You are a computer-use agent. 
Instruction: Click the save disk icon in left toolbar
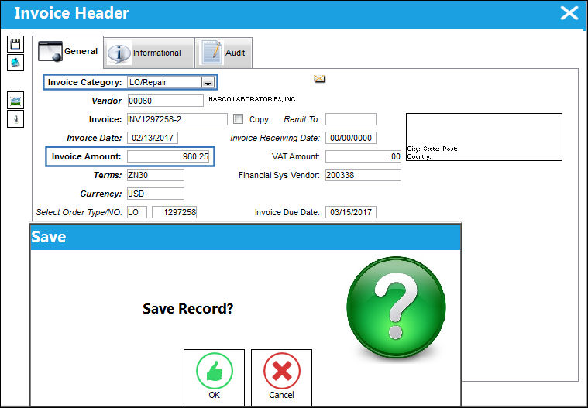coord(15,44)
